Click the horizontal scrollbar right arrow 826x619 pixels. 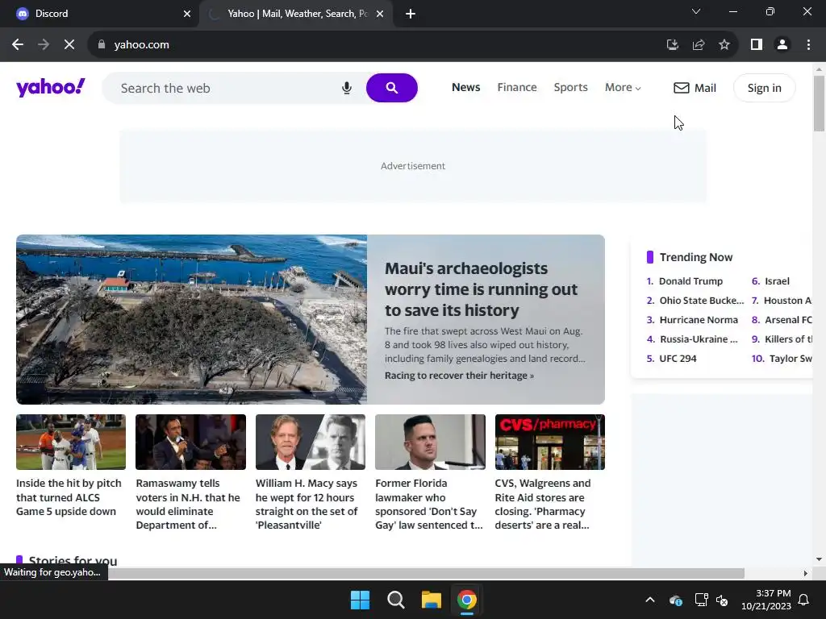pos(806,573)
